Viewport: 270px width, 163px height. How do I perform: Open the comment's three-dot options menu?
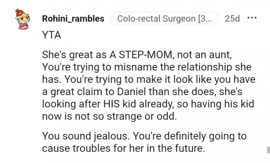(x=251, y=18)
